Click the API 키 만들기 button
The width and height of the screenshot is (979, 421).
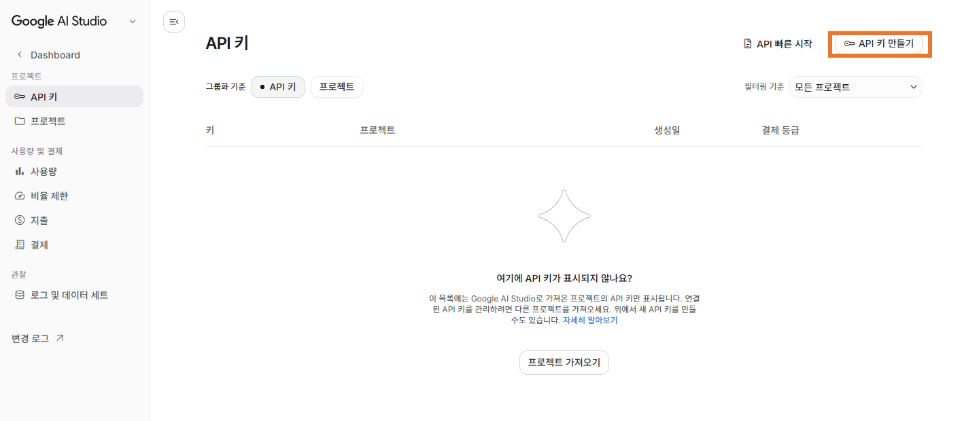[878, 43]
